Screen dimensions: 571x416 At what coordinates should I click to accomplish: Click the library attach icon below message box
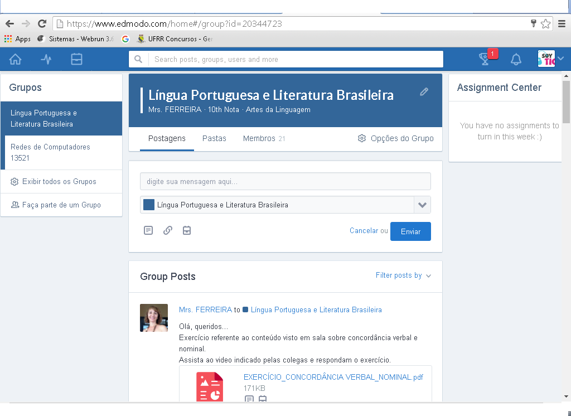point(187,230)
